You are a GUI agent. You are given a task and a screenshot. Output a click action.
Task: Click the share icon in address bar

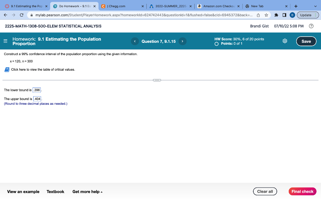pos(258,15)
